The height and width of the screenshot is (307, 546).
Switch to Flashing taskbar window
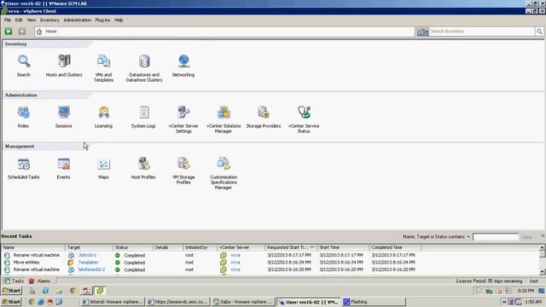click(x=374, y=302)
